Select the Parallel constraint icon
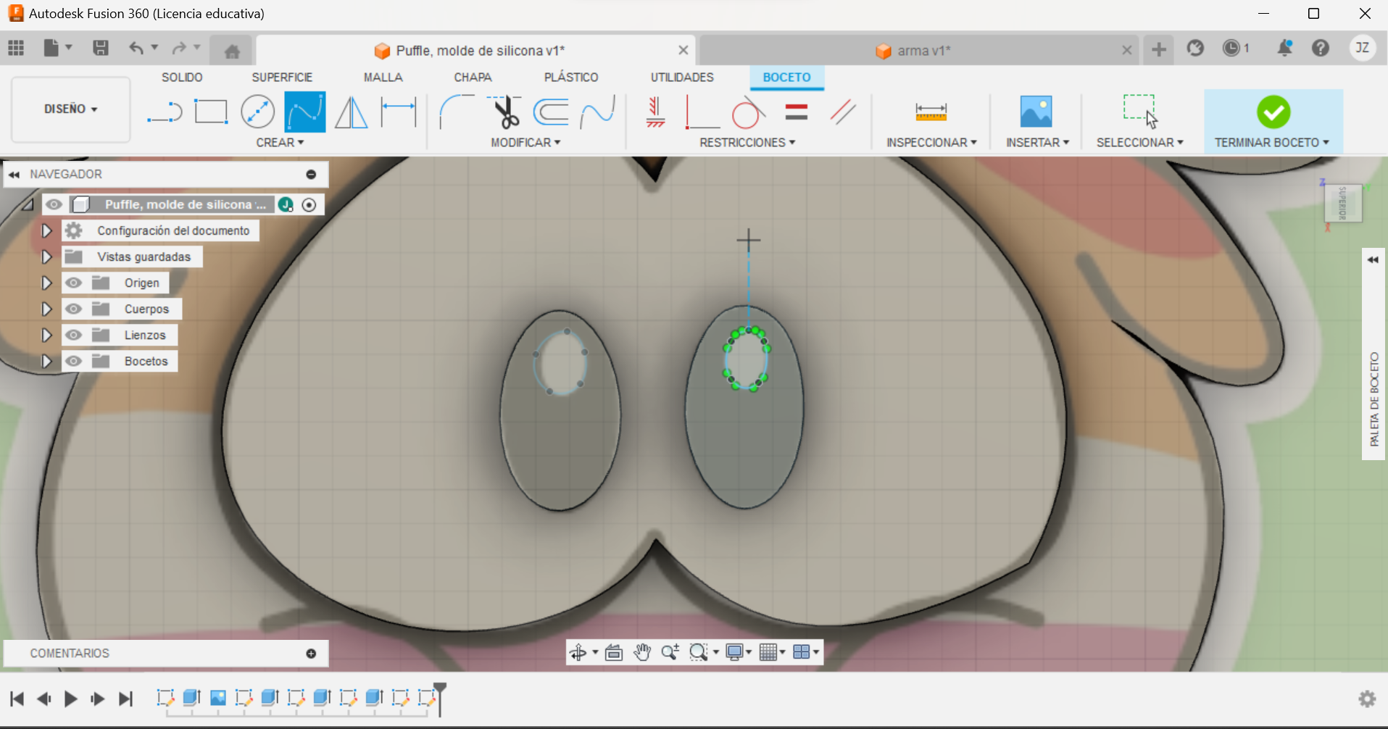The height and width of the screenshot is (729, 1388). [843, 112]
